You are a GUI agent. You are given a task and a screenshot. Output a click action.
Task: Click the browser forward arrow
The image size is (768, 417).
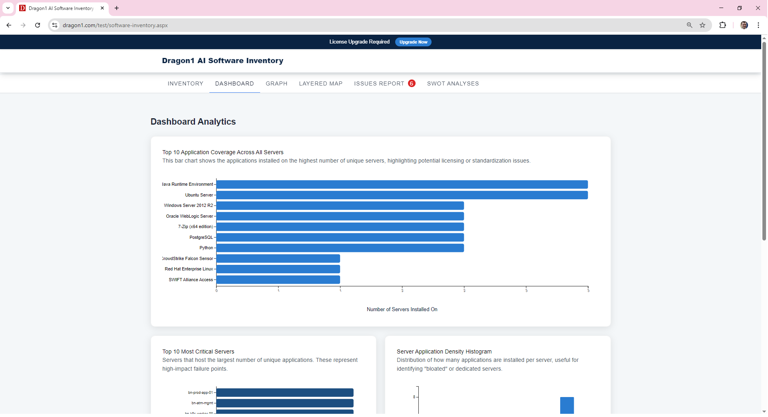click(x=23, y=25)
